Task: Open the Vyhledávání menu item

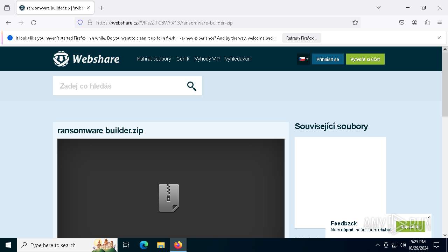Action: point(238,59)
